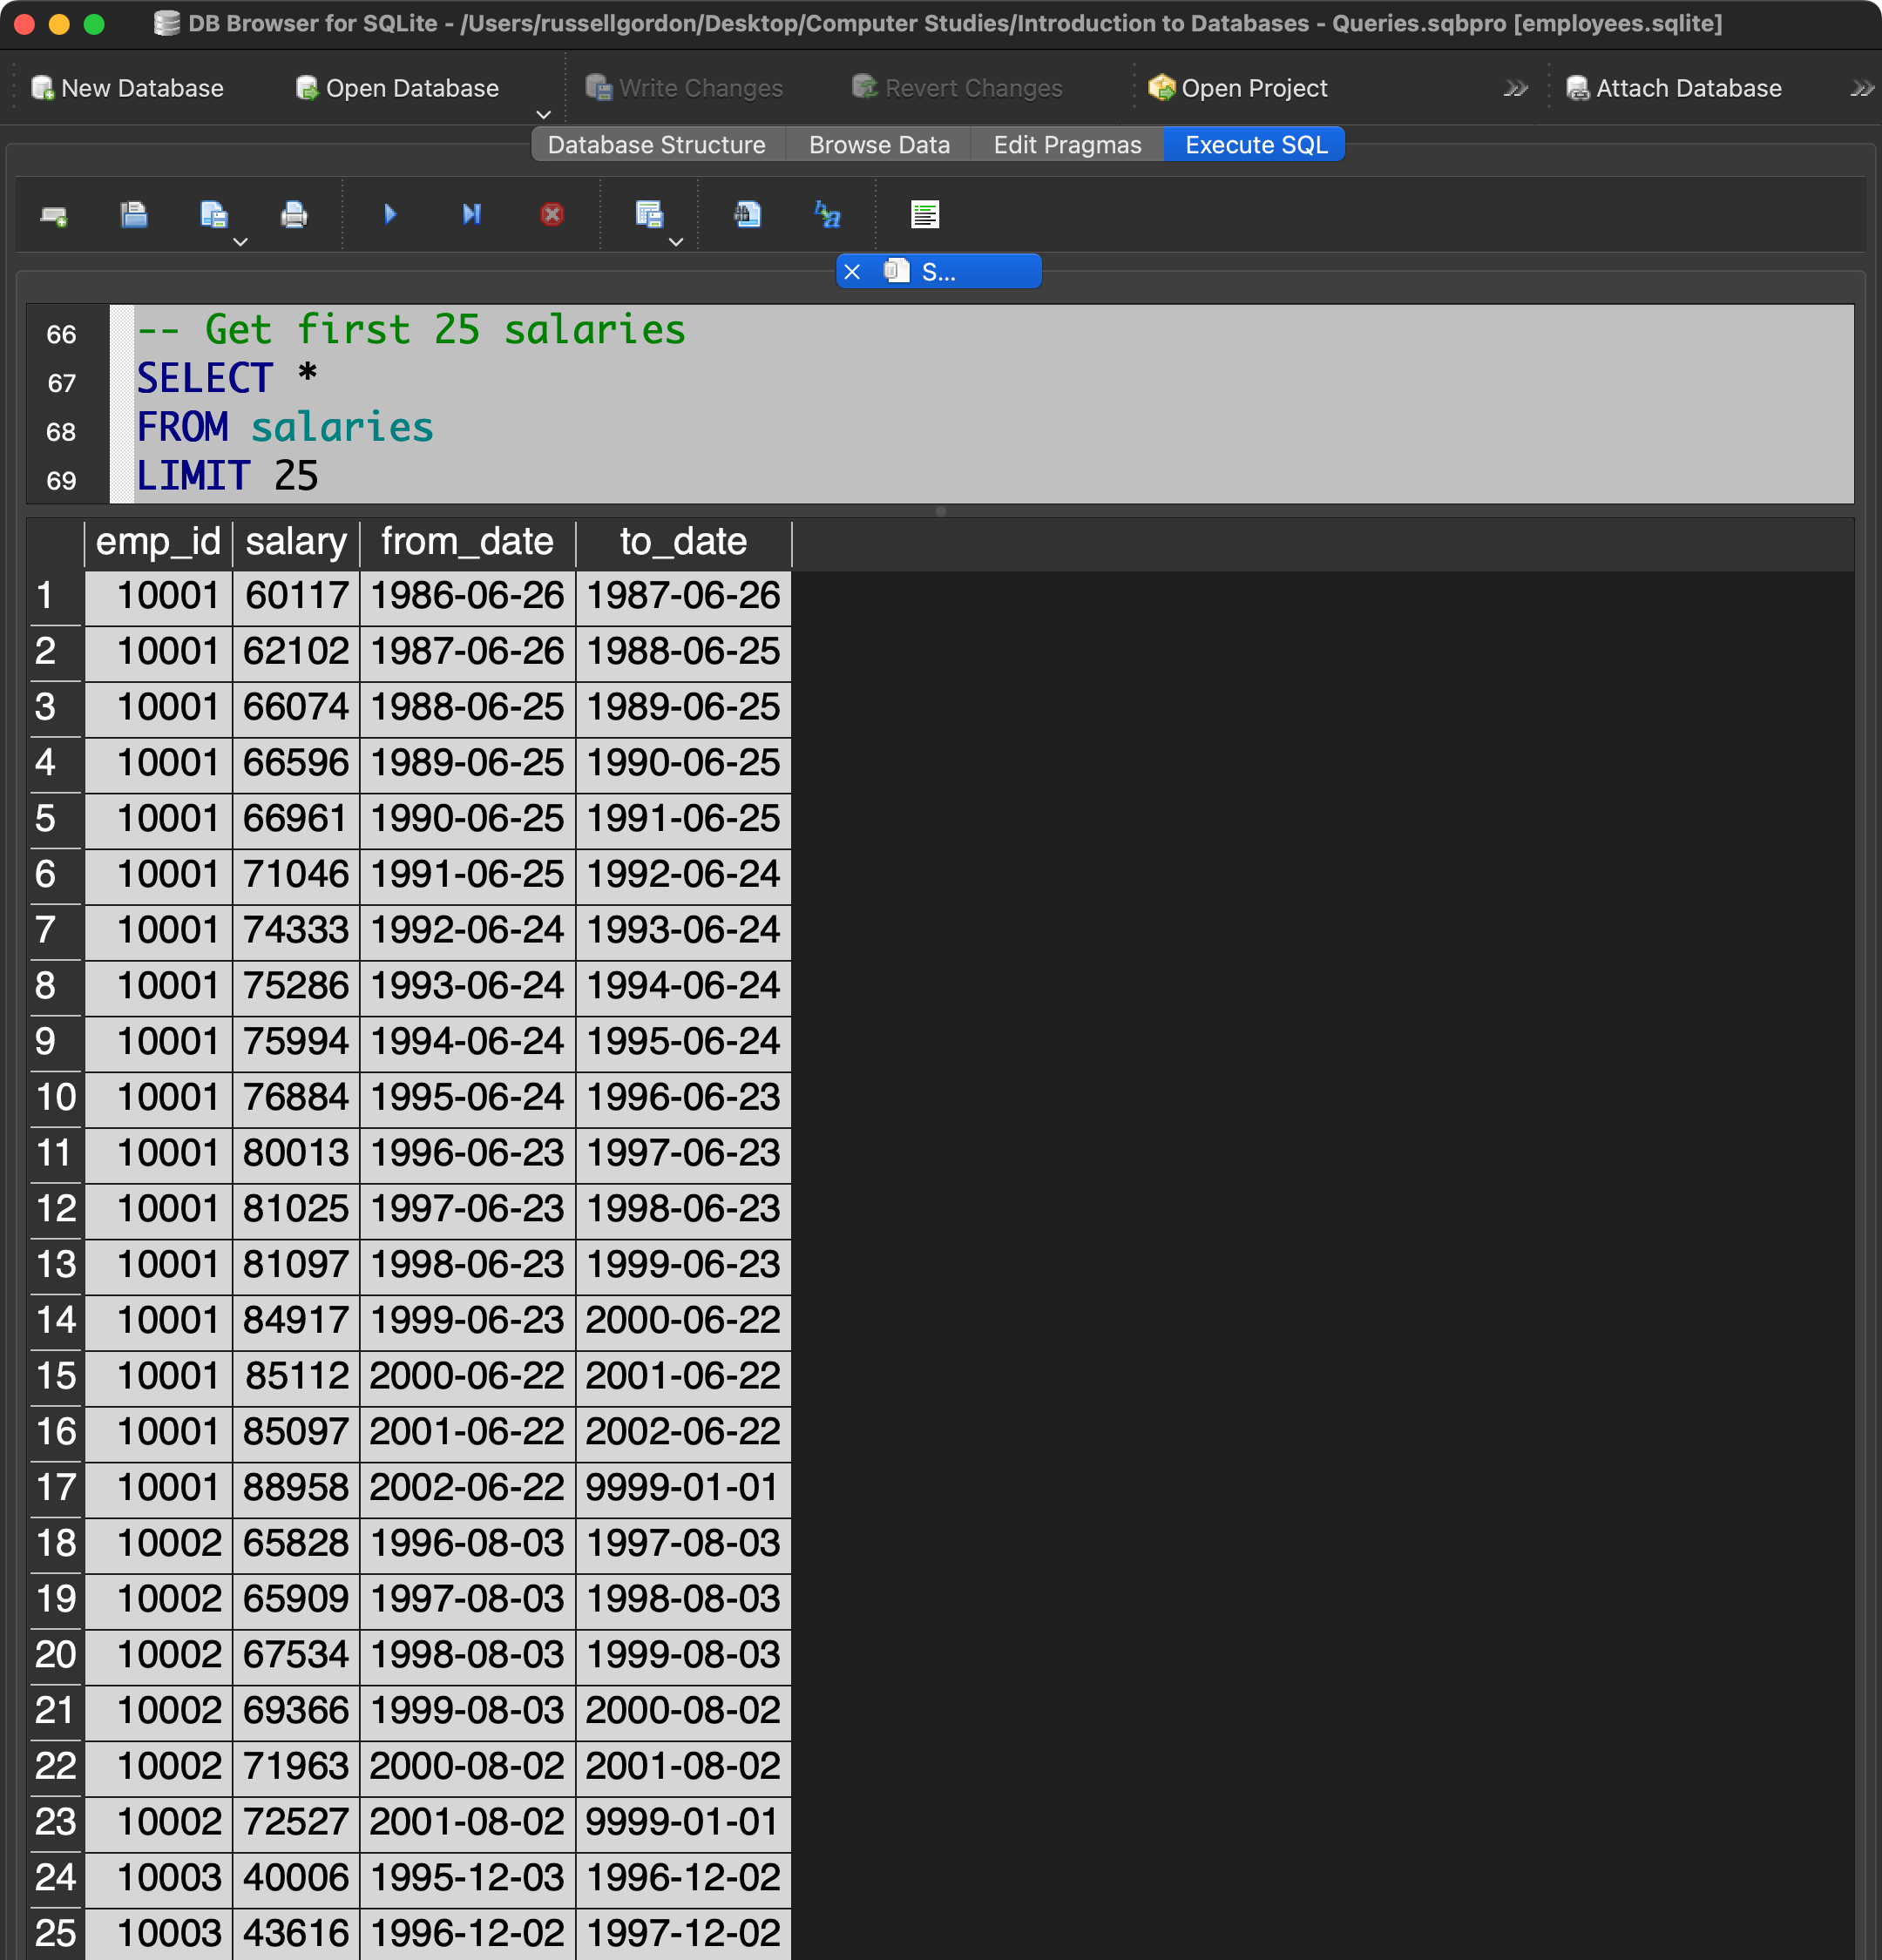Execute all SQL with play button

click(390, 215)
